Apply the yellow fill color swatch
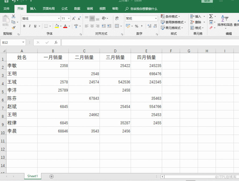239x181 pixels. [x=57, y=26]
